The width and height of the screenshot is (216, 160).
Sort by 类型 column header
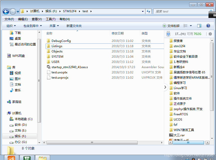click(x=145, y=33)
